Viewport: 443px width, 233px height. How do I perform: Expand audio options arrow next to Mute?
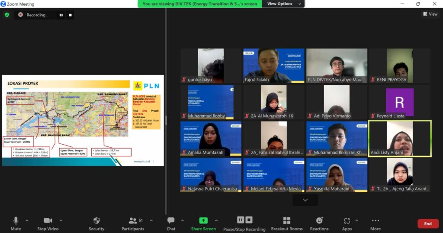pyautogui.click(x=27, y=220)
